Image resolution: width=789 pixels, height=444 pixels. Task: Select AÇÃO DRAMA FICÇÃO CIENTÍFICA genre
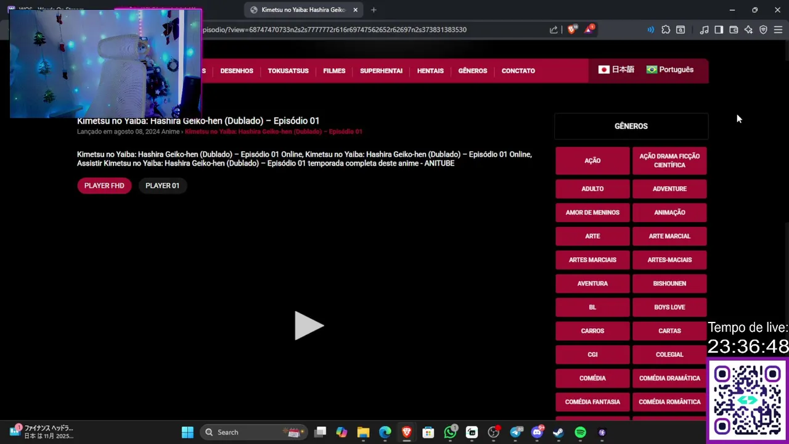pos(669,160)
